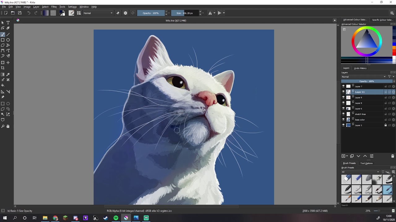Toggle visibility of the base color layer
Image resolution: width=396 pixels, height=222 pixels.
343,120
